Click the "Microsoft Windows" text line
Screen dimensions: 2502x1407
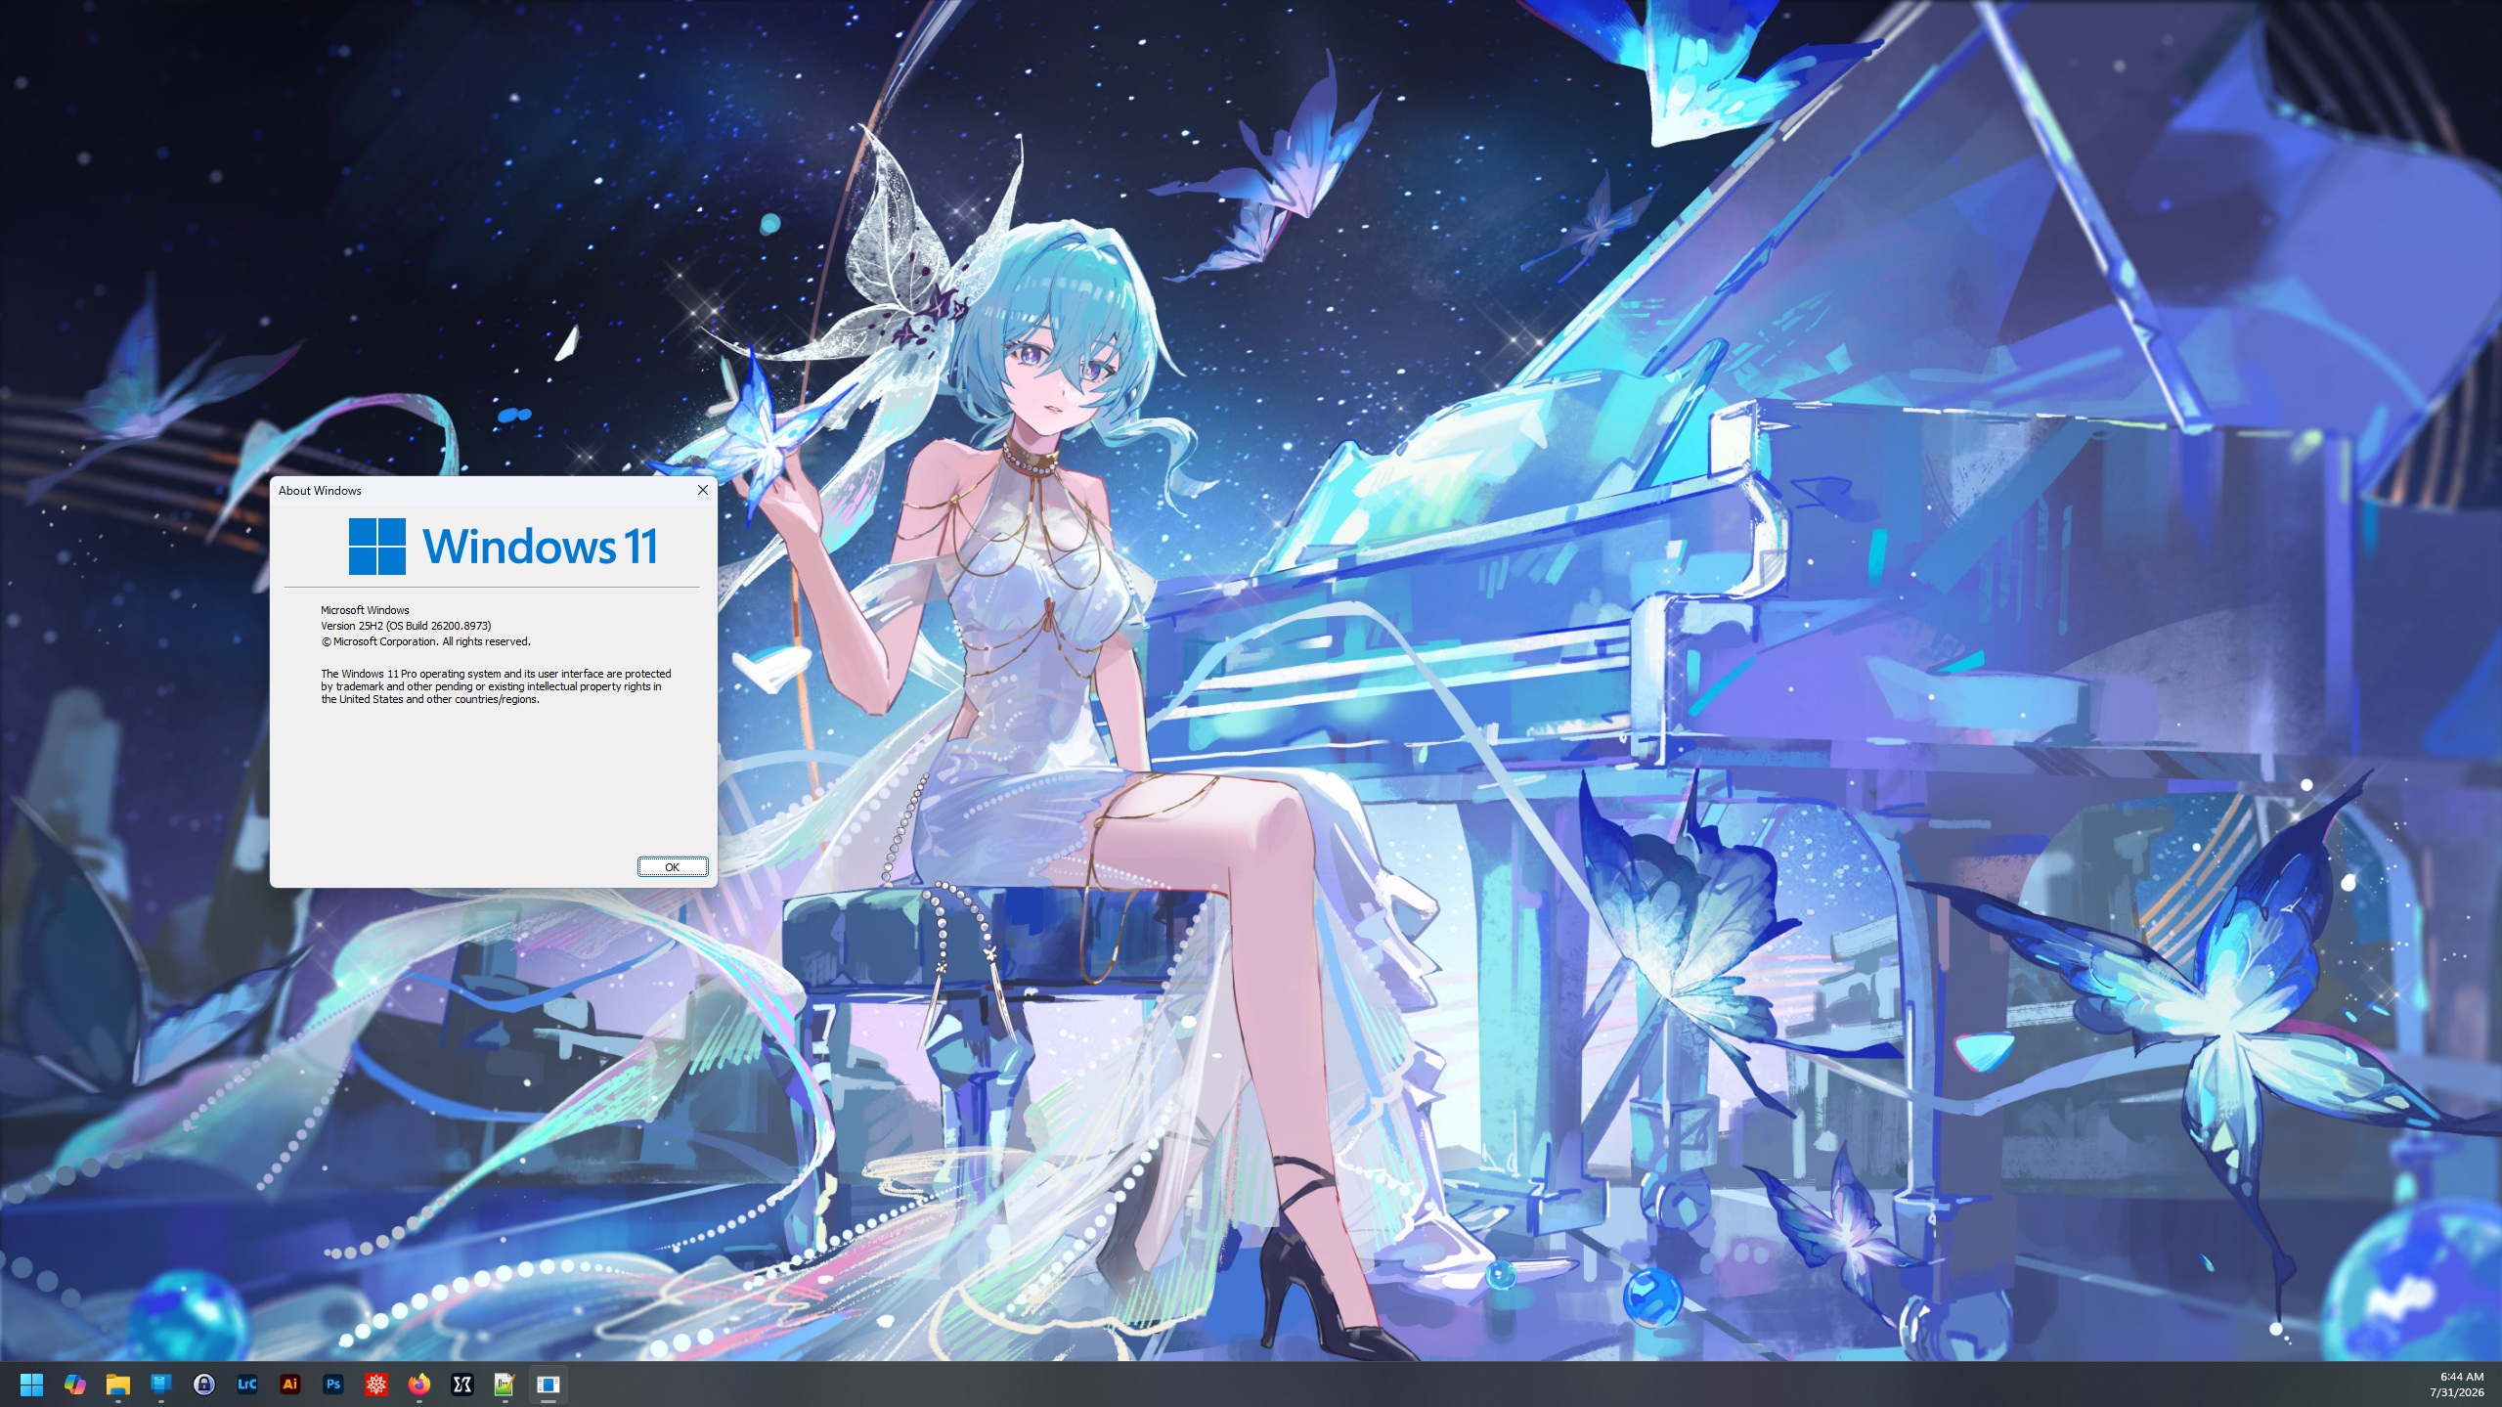coord(365,610)
